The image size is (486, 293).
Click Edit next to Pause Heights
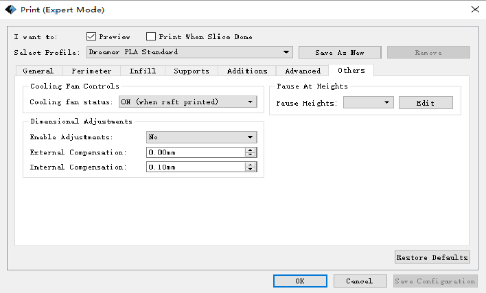click(x=426, y=102)
